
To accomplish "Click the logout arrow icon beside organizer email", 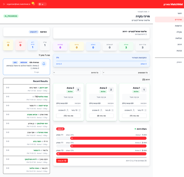I will [x=4, y=4].
